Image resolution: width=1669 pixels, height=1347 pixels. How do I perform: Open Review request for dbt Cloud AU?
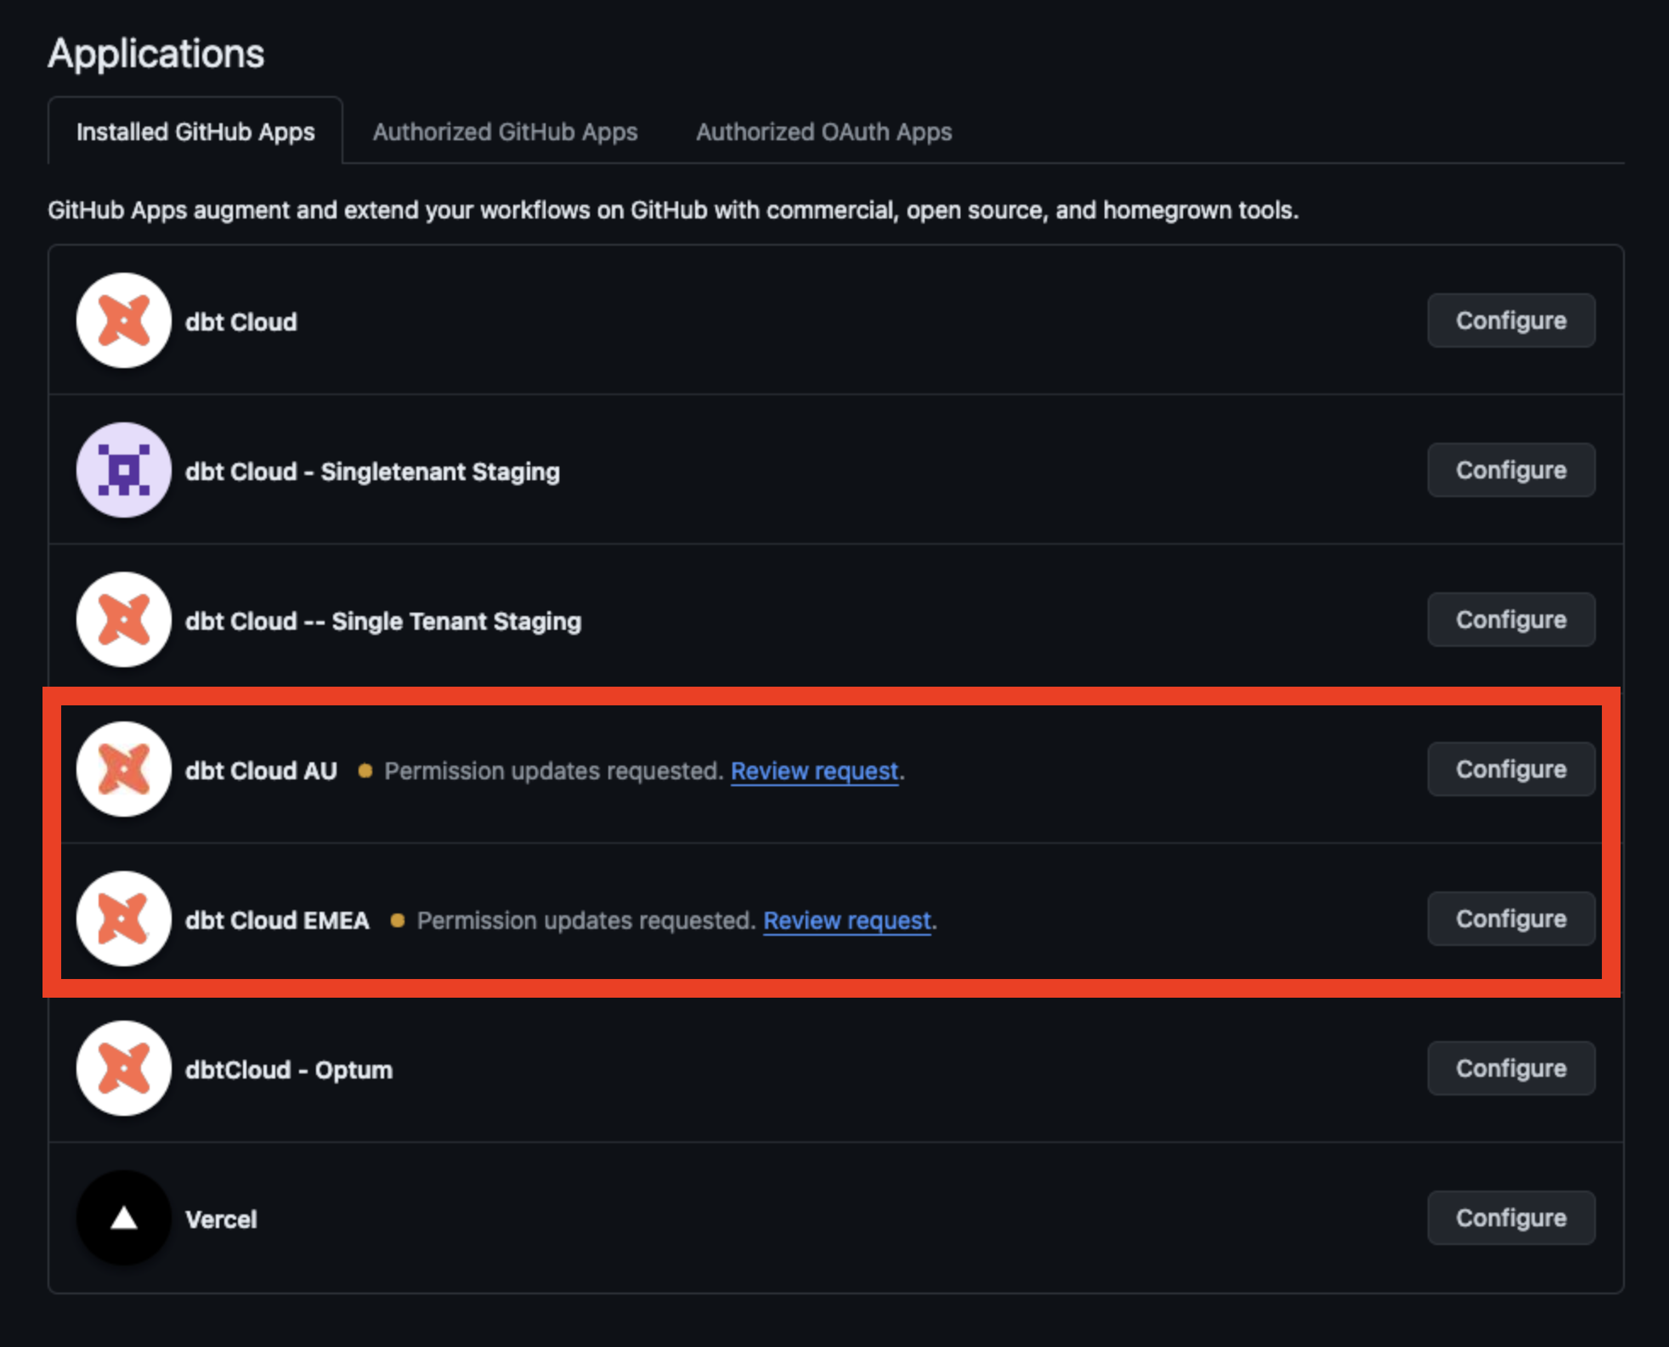click(x=815, y=771)
